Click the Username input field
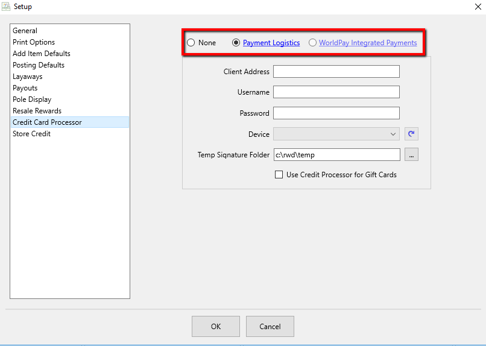486x346 pixels. coord(336,92)
